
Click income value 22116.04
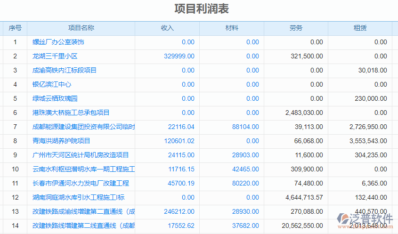point(181,127)
